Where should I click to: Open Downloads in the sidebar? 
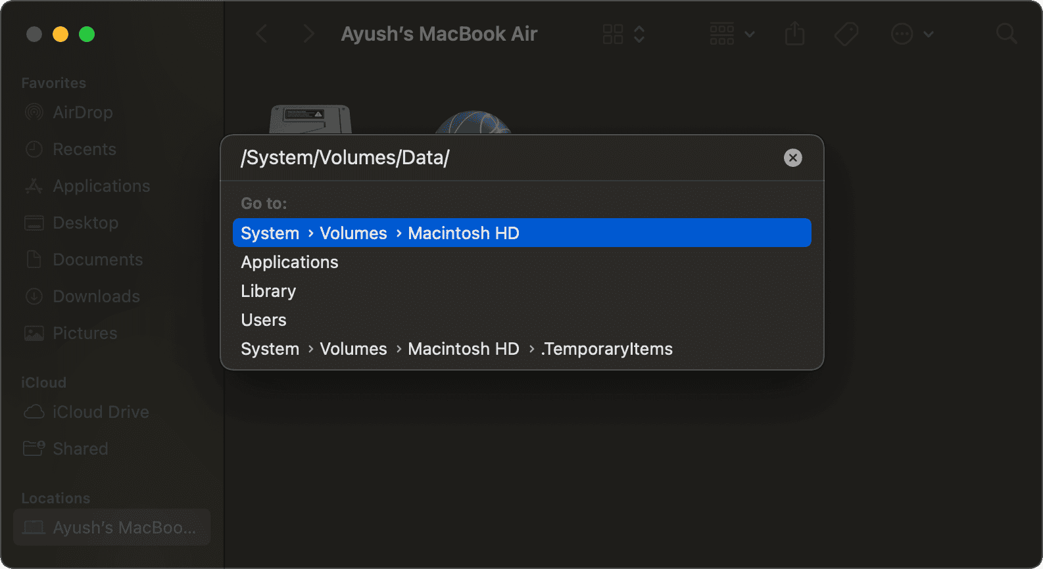96,296
